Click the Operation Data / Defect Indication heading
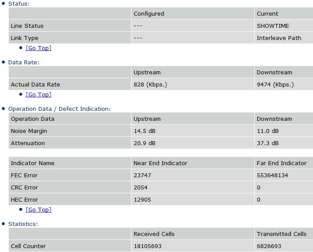 click(59, 109)
